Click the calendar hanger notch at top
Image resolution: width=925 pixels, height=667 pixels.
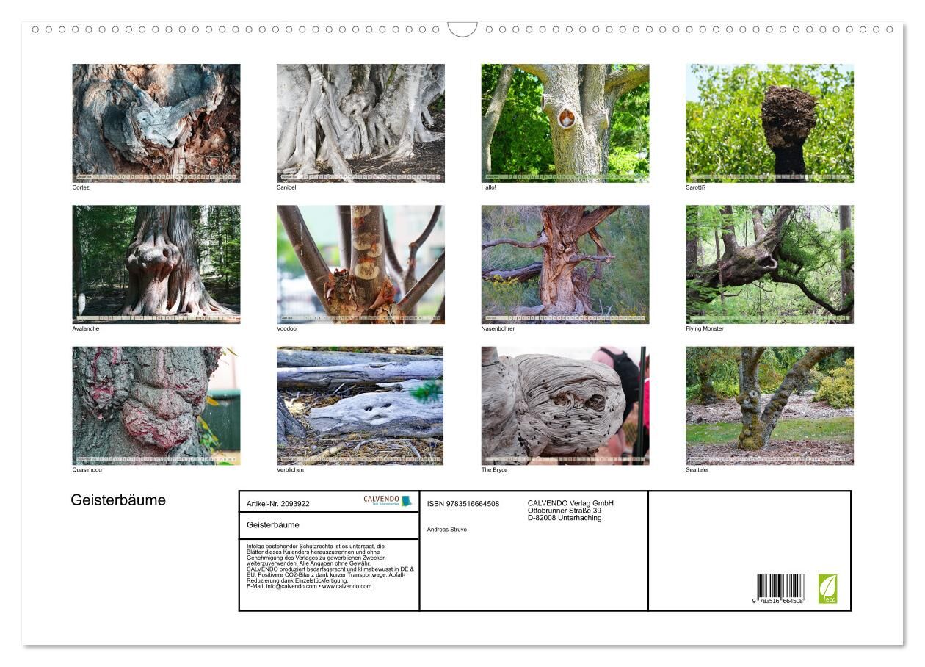(x=462, y=29)
